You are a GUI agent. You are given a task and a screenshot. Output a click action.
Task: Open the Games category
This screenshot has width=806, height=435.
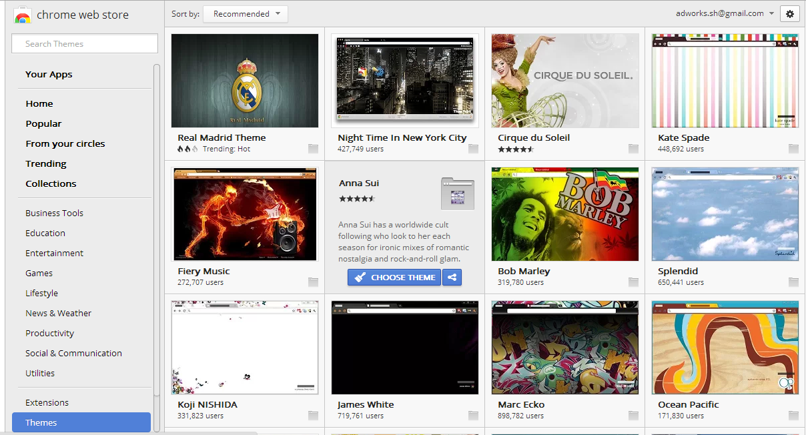tap(39, 274)
